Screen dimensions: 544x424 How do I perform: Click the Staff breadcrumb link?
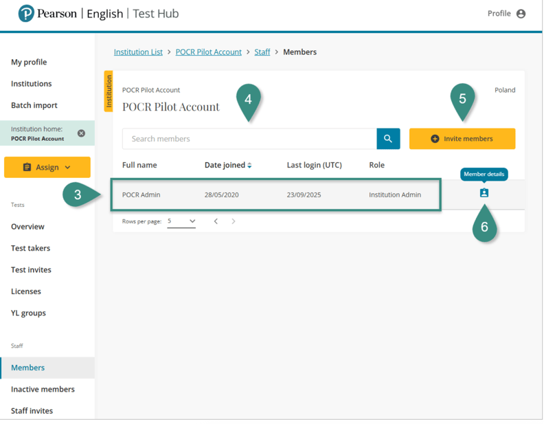[262, 52]
